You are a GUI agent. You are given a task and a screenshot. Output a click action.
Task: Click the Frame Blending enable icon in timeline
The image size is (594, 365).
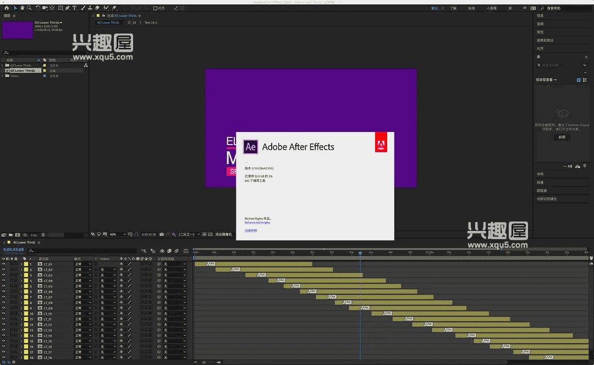(169, 251)
